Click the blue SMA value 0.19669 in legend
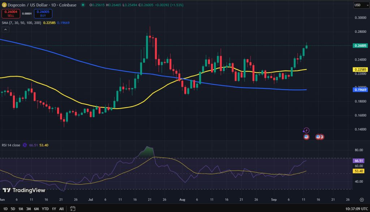370x212 pixels. (63, 23)
